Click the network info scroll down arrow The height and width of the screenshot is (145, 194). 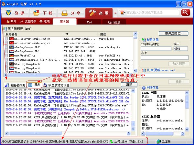(x=187, y=129)
